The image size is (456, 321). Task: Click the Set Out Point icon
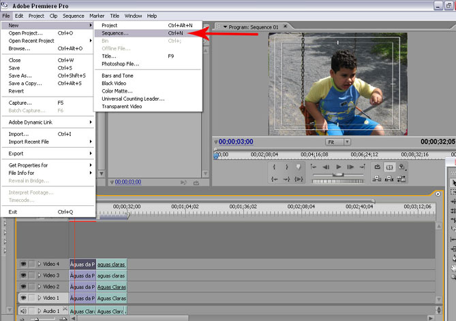pyautogui.click(x=286, y=167)
